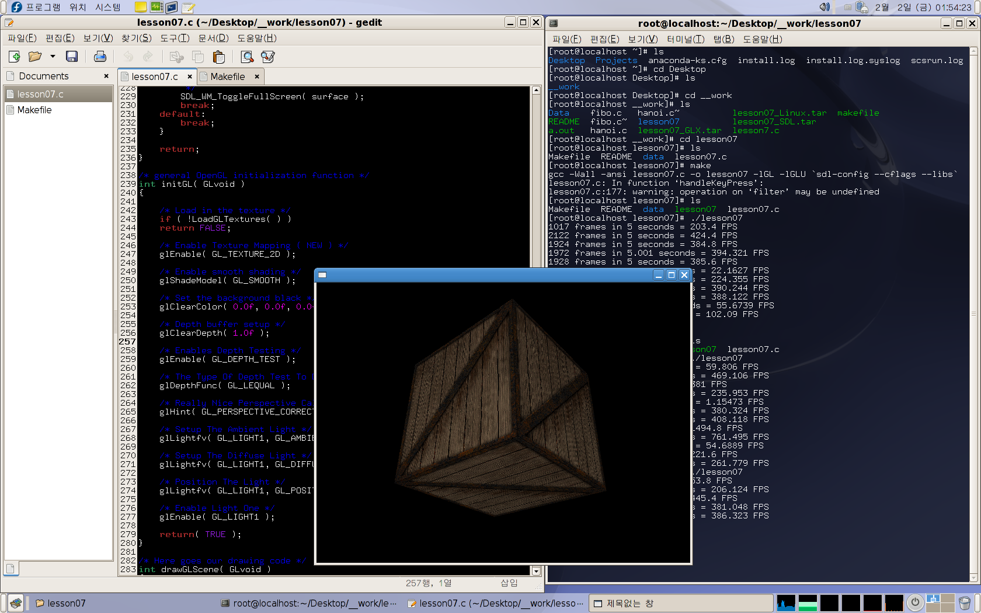Expand the recent files dropdown arrow
The height and width of the screenshot is (613, 981).
(x=53, y=57)
